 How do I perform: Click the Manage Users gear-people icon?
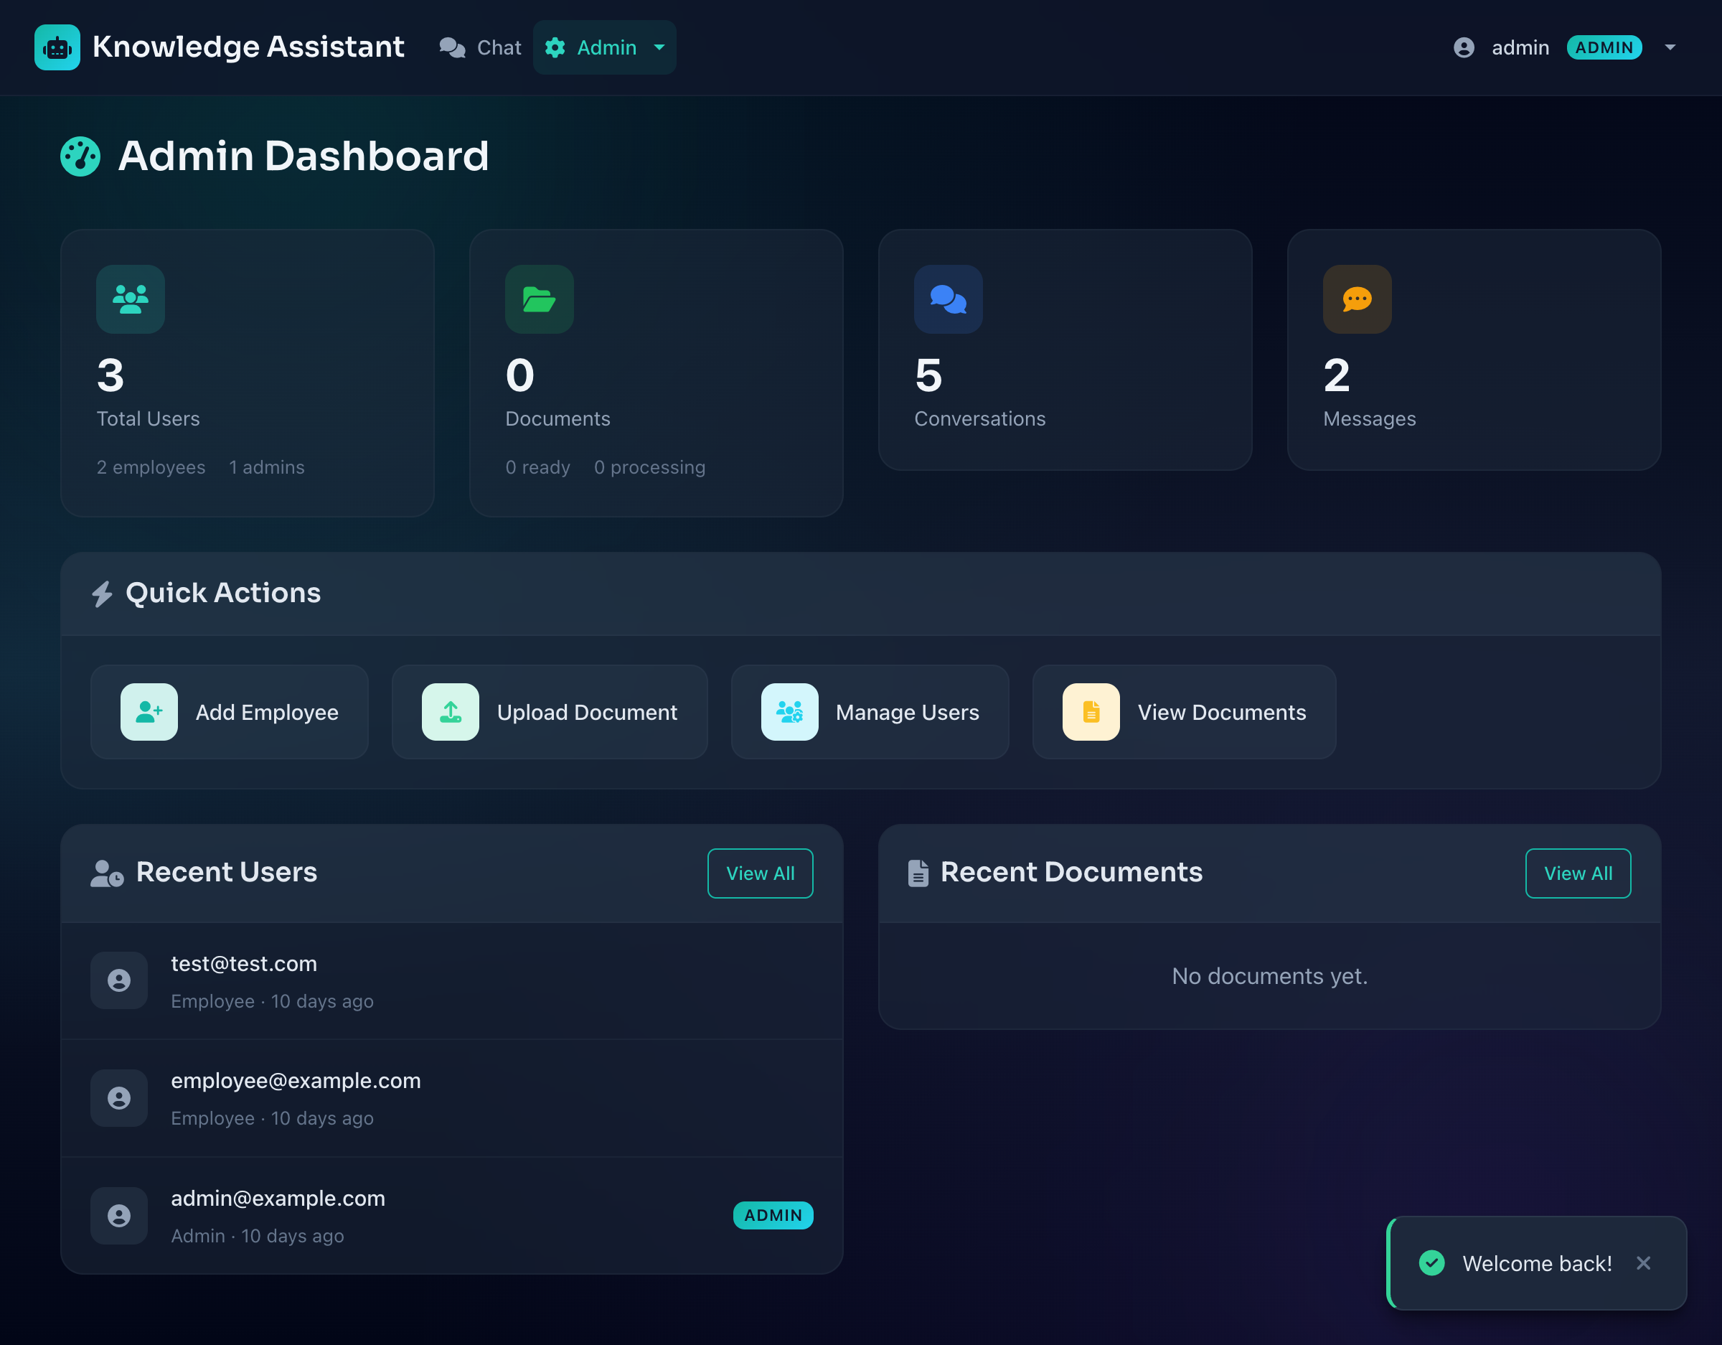point(789,713)
